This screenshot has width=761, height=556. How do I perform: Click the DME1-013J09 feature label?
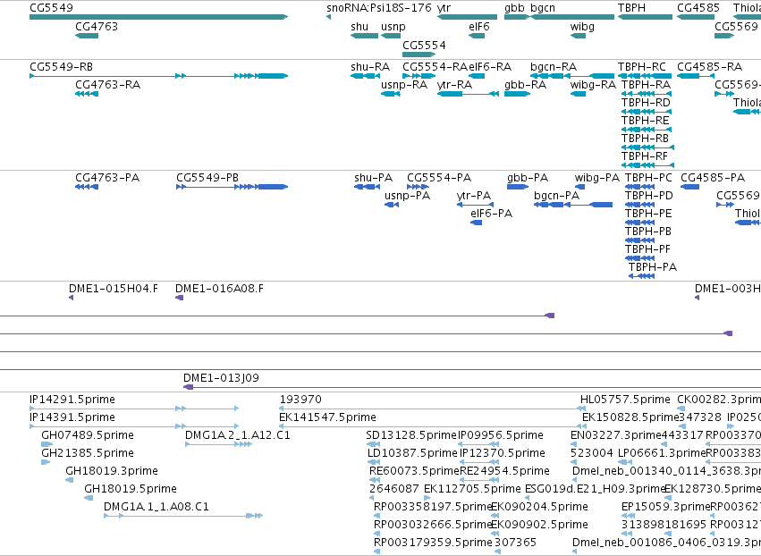(221, 378)
